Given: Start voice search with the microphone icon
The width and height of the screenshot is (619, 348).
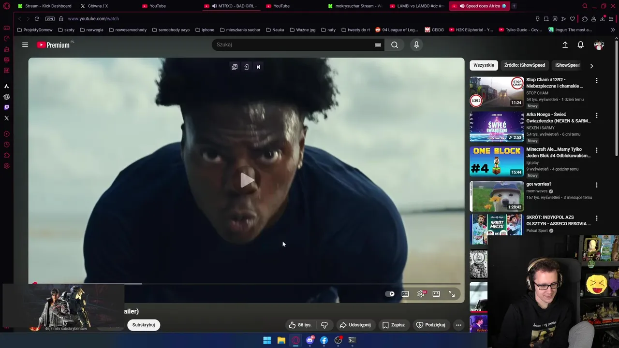Looking at the screenshot, I should 416,45.
